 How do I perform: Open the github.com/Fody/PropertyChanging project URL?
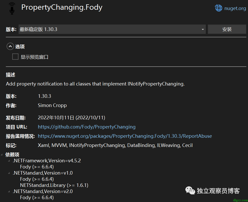tap(87, 127)
